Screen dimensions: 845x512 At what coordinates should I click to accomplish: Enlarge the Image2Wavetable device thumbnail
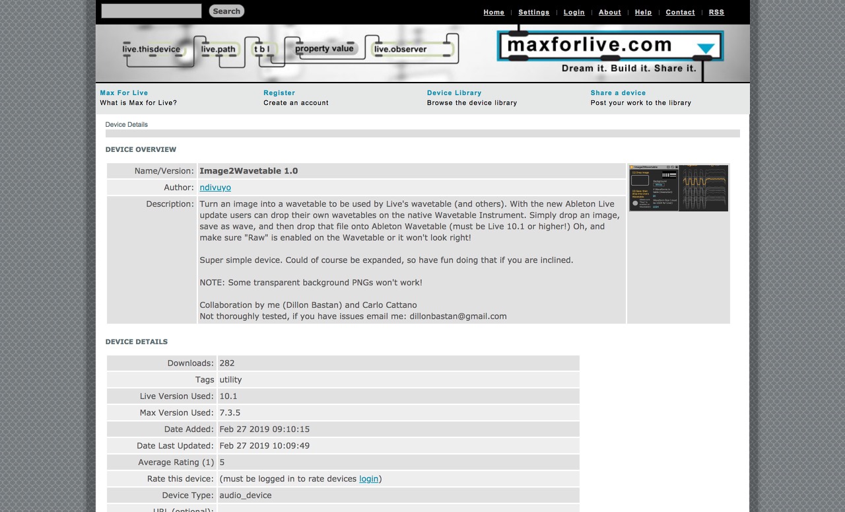click(678, 188)
